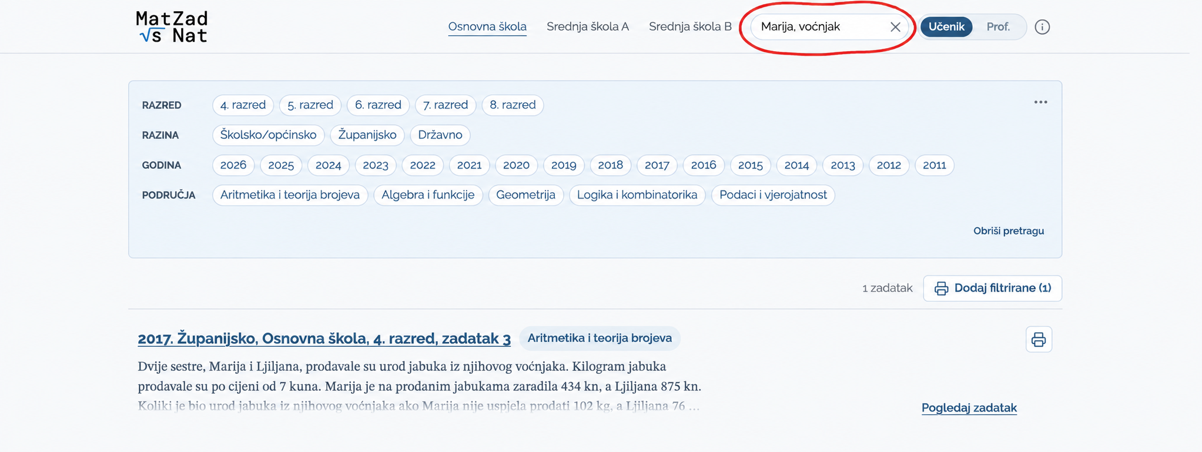Filter by year 2019
The height and width of the screenshot is (452, 1202).
tap(564, 165)
